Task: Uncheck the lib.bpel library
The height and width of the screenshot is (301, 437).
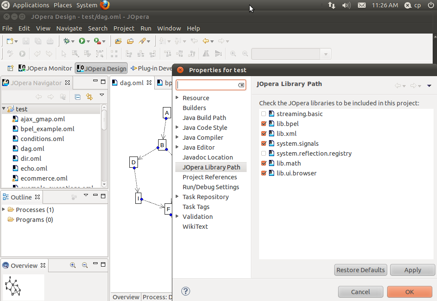Action: pos(264,123)
